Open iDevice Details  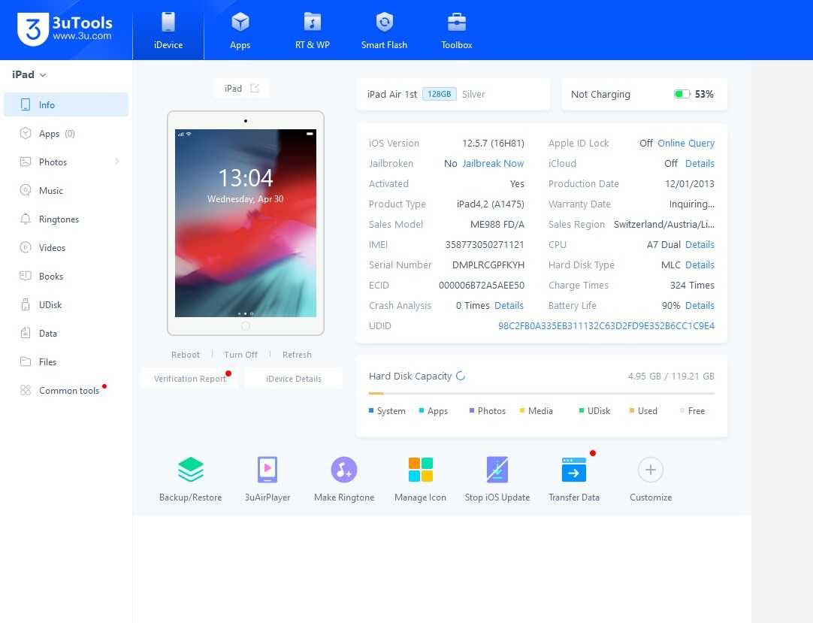pos(294,379)
